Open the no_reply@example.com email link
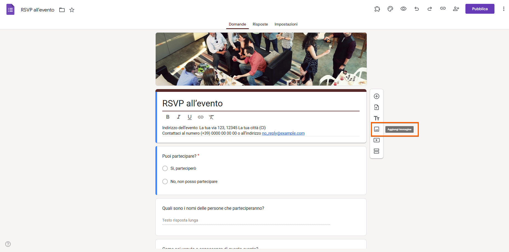 (x=283, y=133)
